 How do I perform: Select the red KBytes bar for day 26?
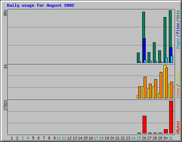(x=144, y=125)
